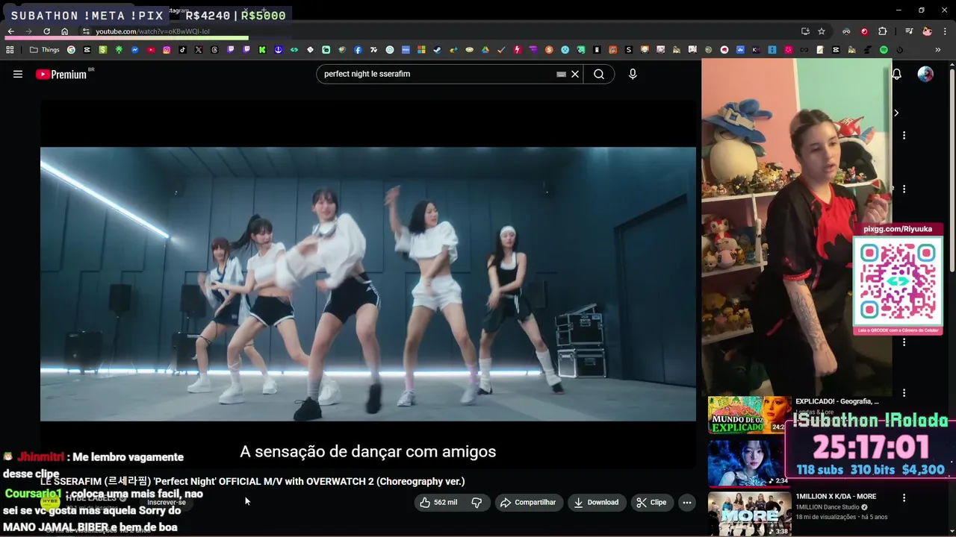Click the Clipe button
This screenshot has width=956, height=537.
point(651,502)
